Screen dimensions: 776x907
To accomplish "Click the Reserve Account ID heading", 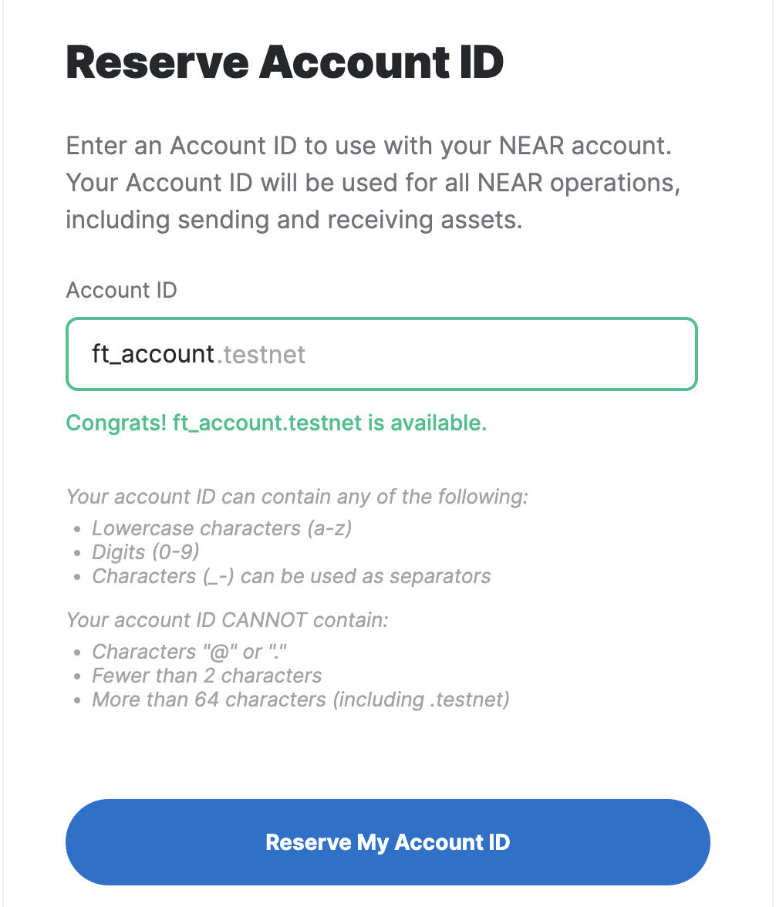I will pyautogui.click(x=285, y=62).
